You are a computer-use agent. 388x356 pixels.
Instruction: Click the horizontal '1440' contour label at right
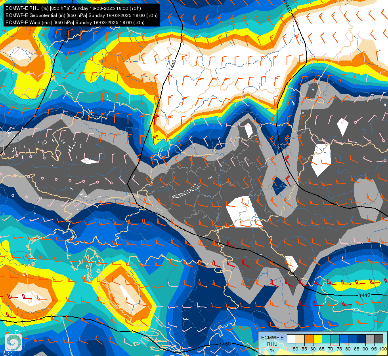click(x=365, y=295)
